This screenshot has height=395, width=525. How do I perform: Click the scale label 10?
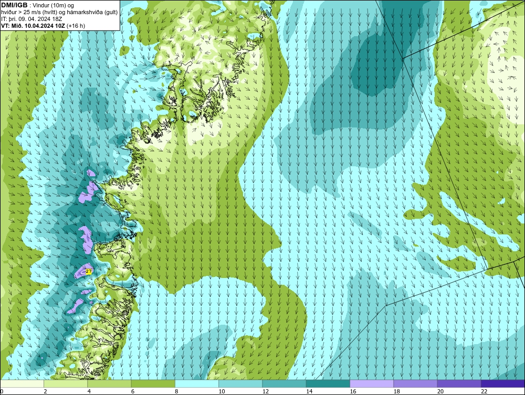(x=222, y=392)
